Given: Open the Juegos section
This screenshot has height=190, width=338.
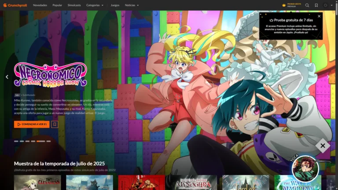Looking at the screenshot, I should [115, 5].
